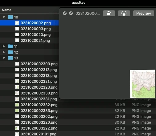Close the Quick Look preview panel
156x136 pixels.
point(65,13)
